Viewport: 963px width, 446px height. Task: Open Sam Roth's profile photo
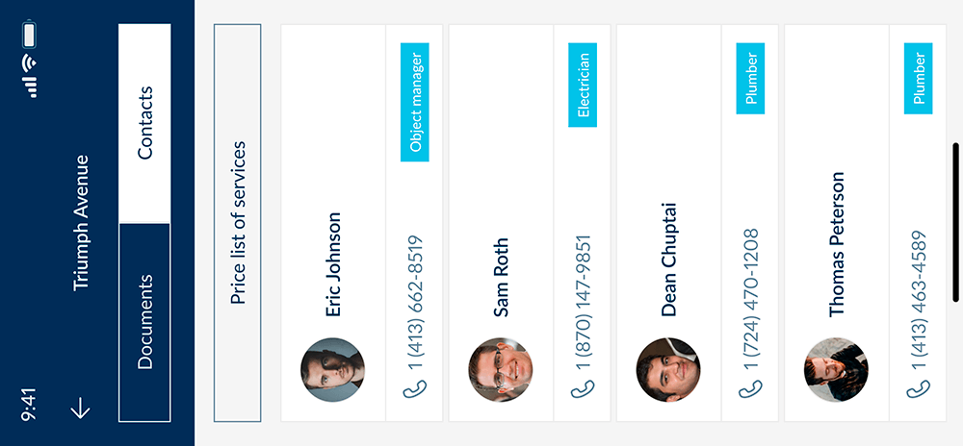(x=501, y=370)
